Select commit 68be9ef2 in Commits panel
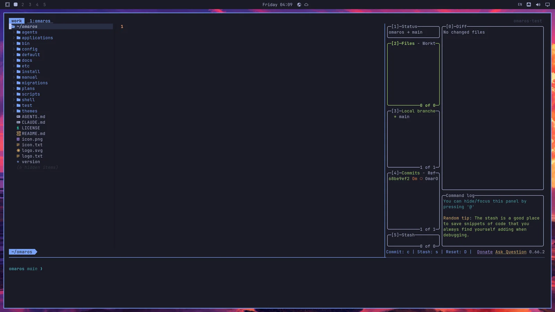Image resolution: width=555 pixels, height=312 pixels. coord(413,179)
